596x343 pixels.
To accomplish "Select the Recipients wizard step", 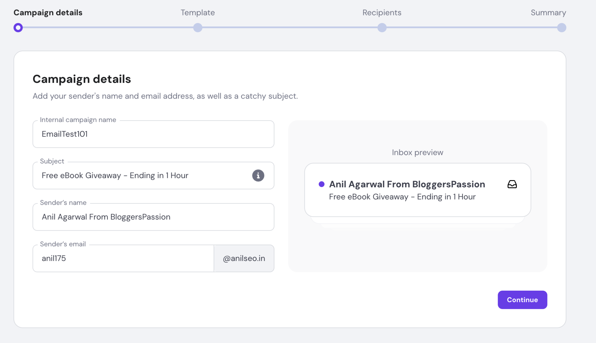I will [x=382, y=13].
